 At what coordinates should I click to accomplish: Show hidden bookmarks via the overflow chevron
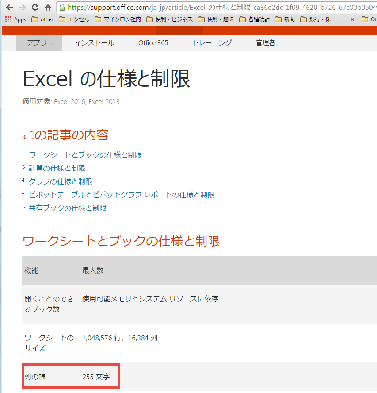[x=352, y=19]
